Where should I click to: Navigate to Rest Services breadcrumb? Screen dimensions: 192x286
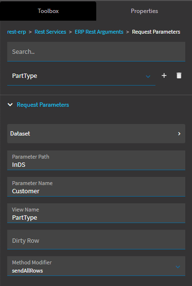click(x=51, y=32)
